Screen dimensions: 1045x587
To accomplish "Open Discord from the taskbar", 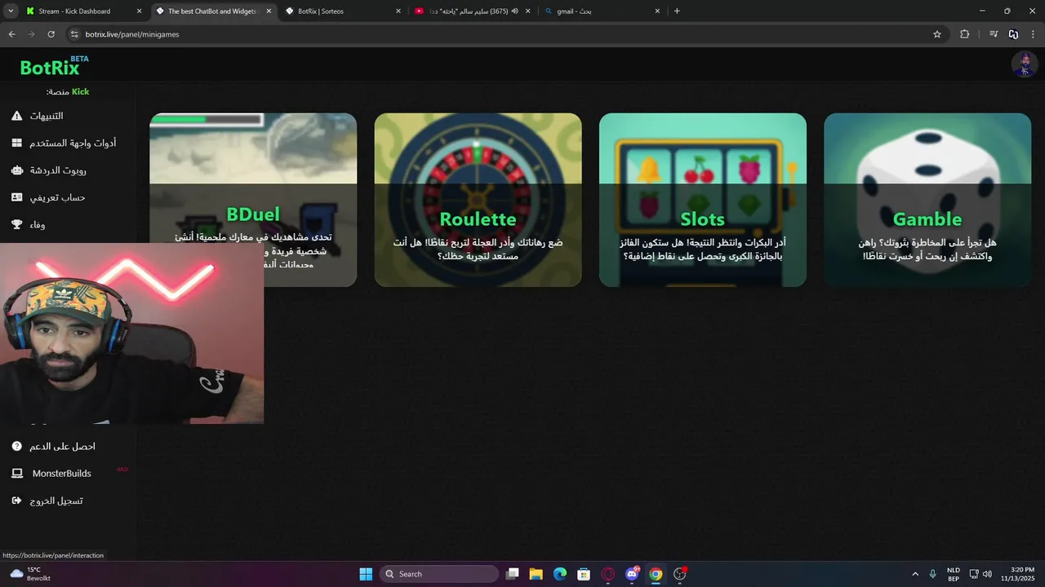I will click(x=632, y=574).
